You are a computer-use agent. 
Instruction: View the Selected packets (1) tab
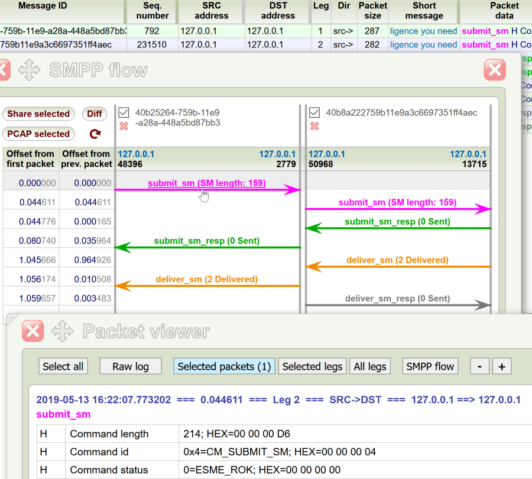pyautogui.click(x=224, y=366)
